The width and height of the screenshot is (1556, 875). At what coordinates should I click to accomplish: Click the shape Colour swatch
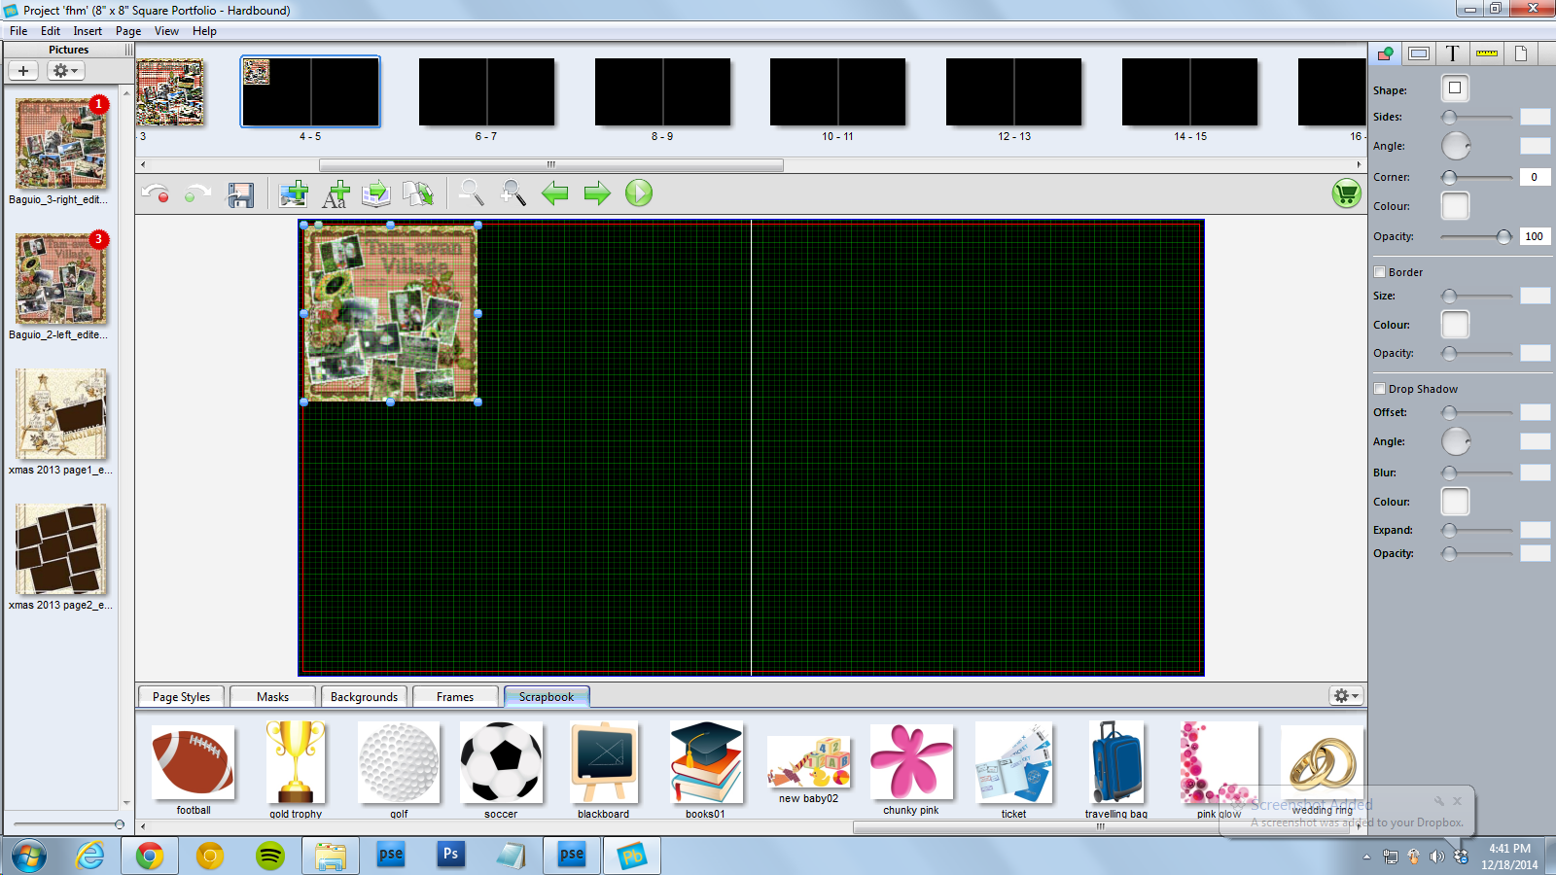click(1455, 206)
